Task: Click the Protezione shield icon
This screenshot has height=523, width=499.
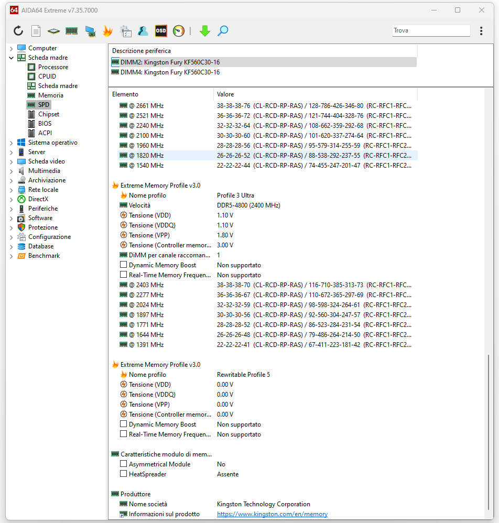Action: point(21,227)
